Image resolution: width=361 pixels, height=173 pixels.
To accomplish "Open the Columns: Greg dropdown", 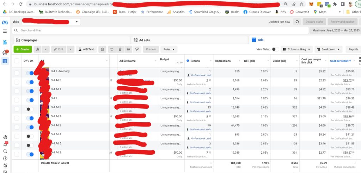I will [297, 49].
